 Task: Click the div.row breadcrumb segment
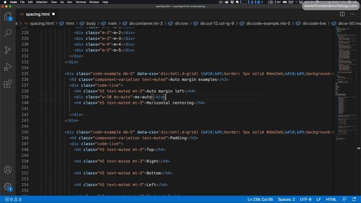coord(181,23)
